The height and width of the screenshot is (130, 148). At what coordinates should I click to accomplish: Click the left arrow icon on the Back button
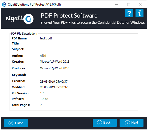(99, 123)
